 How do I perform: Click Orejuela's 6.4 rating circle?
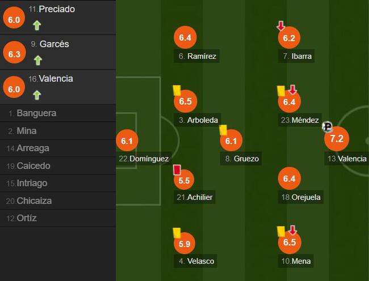pos(289,178)
